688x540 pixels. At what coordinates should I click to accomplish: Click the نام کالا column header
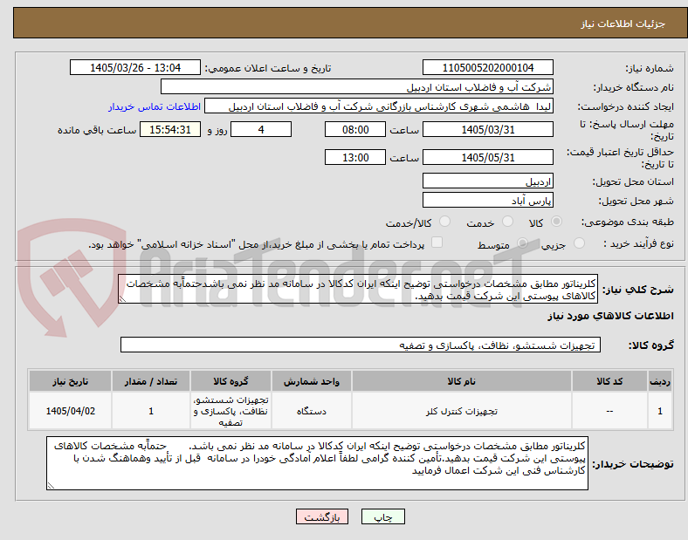click(x=462, y=381)
